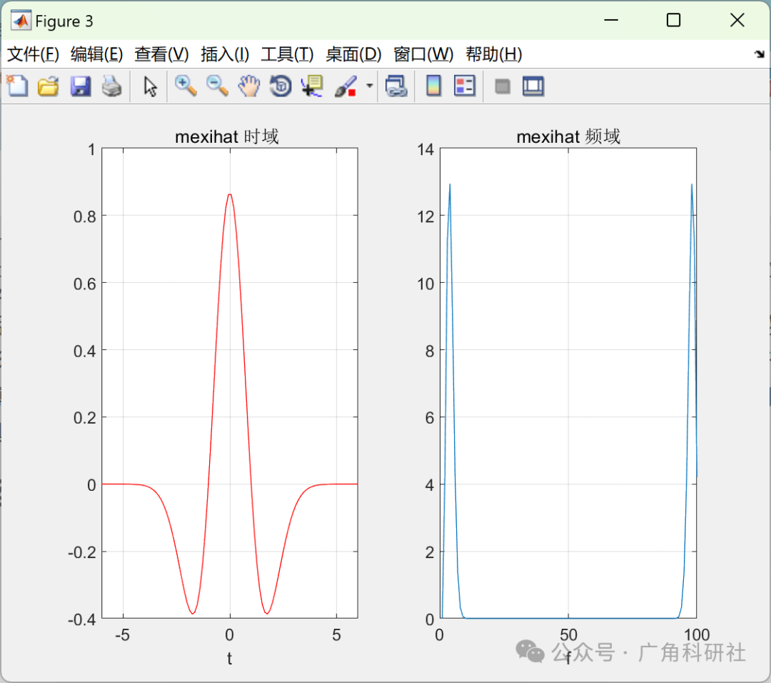Click the Link Plot toolbar icon
The width and height of the screenshot is (771, 683).
click(395, 86)
